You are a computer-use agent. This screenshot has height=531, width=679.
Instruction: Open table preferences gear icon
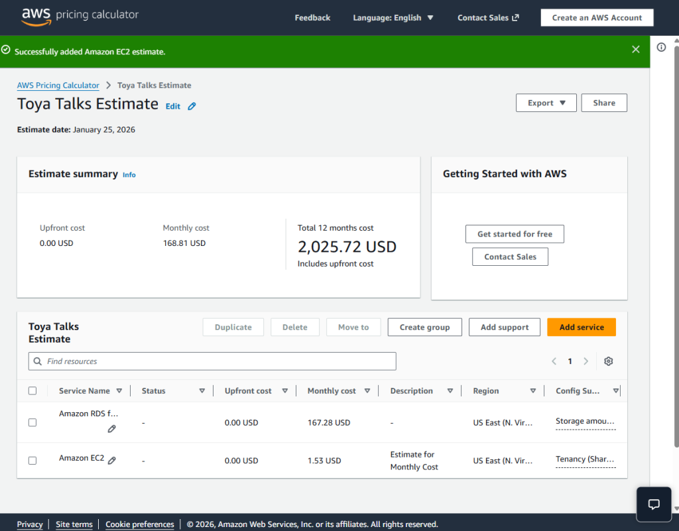pyautogui.click(x=608, y=361)
